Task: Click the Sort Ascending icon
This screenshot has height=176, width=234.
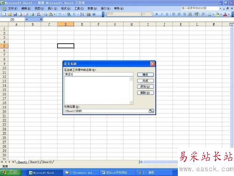Action: click(82, 15)
